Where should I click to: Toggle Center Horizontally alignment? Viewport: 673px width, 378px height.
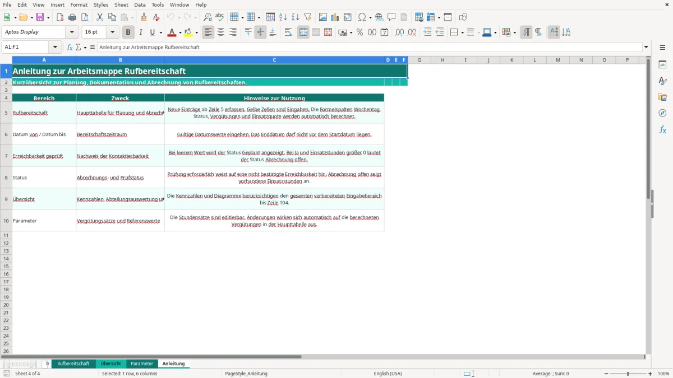(220, 32)
